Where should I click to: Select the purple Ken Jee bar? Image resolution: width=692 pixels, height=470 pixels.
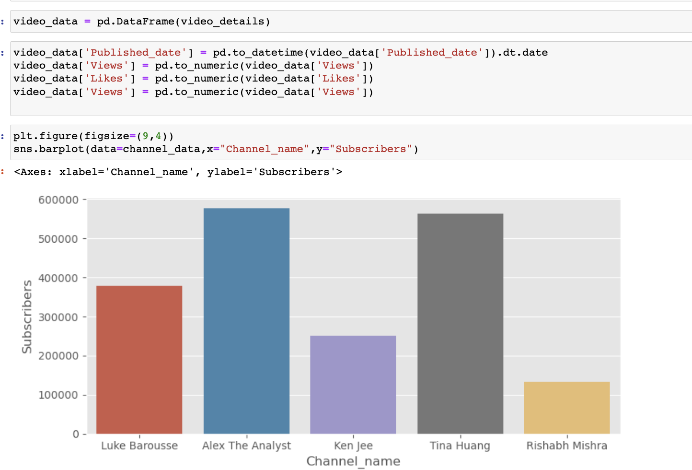pyautogui.click(x=353, y=385)
